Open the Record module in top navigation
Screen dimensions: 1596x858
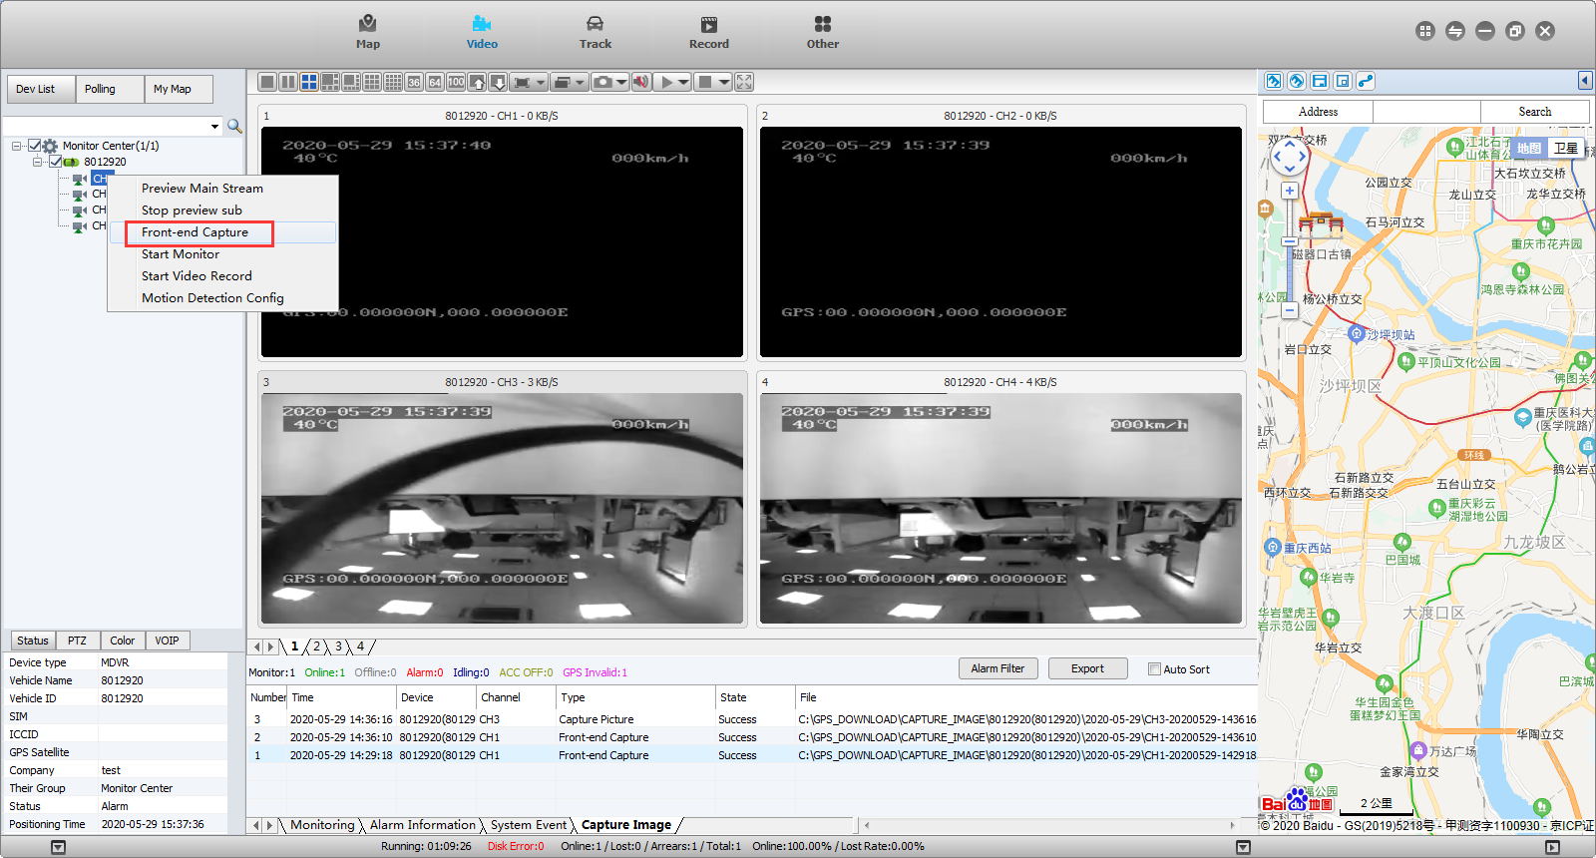click(x=709, y=32)
